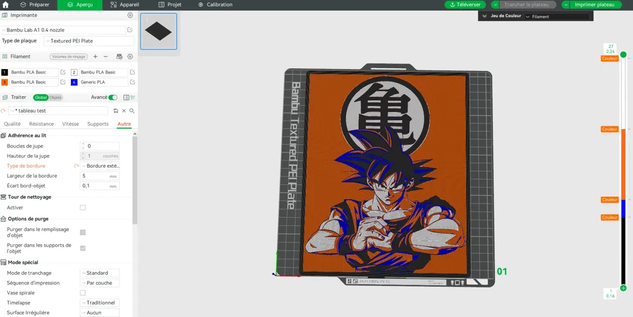Viewport: 633px width, 317px height.
Task: Remove a filament with the minus icon
Action: pos(106,57)
